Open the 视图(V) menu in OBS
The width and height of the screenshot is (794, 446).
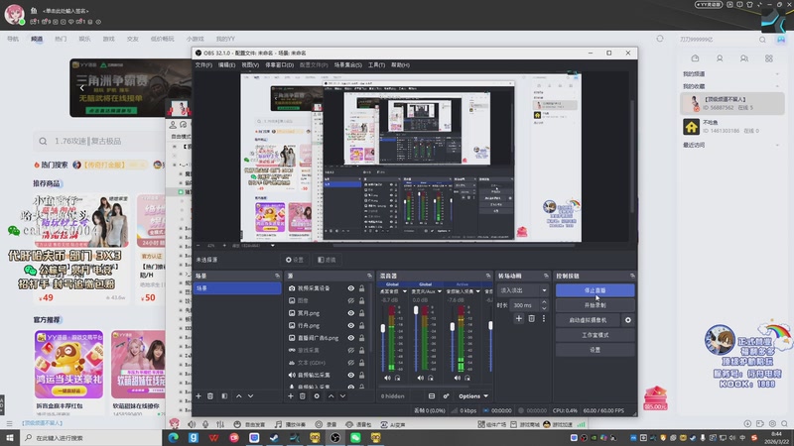250,65
